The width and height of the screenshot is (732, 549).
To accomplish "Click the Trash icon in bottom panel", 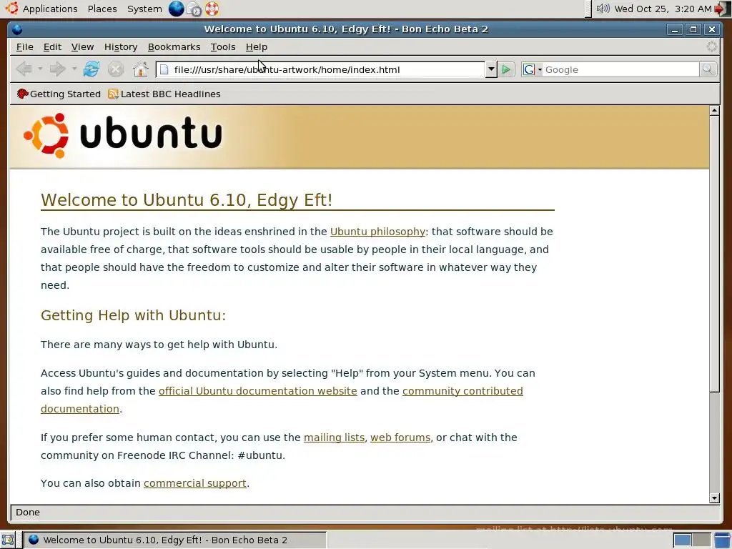I will pyautogui.click(x=722, y=540).
